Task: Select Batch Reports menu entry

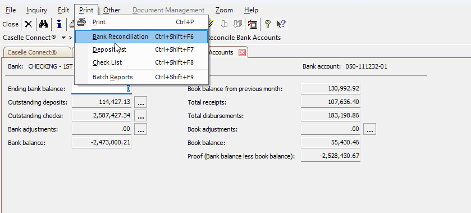Action: (141, 77)
